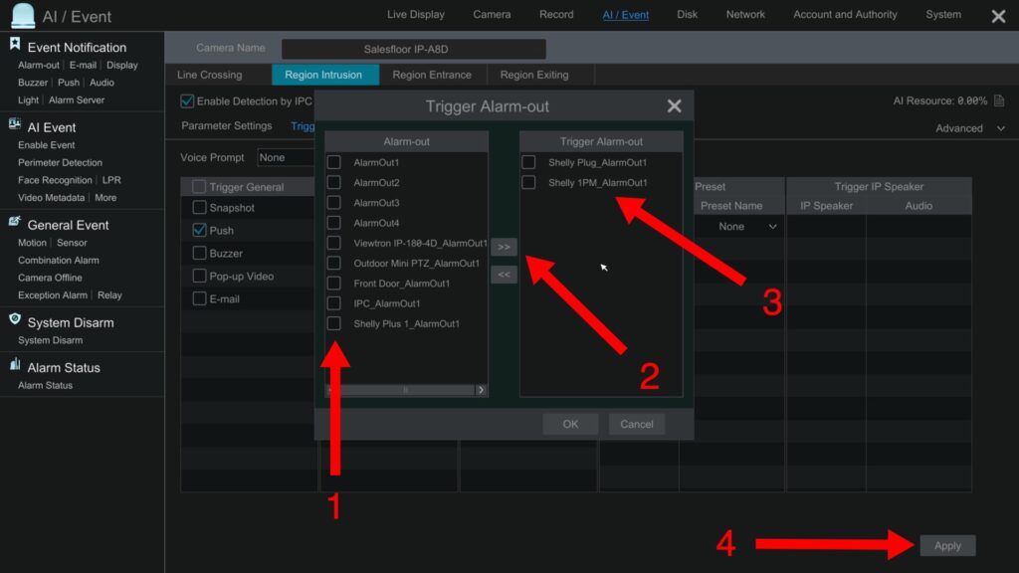Click the System Disarm shield icon
The height and width of the screenshot is (573, 1019).
pos(14,319)
